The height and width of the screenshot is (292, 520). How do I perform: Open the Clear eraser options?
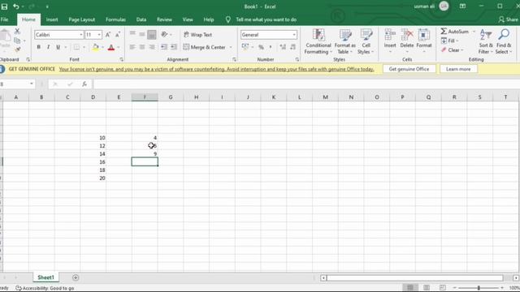point(452,50)
